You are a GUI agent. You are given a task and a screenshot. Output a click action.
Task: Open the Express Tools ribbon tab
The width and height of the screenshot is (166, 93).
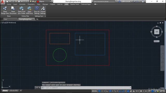(x=75, y=4)
